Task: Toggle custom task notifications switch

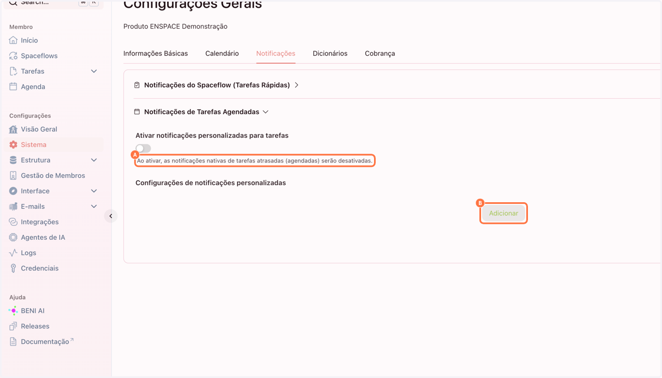Action: 143,148
